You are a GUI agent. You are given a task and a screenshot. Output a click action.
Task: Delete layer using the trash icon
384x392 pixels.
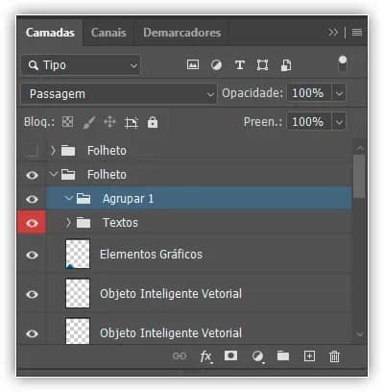pos(334,356)
